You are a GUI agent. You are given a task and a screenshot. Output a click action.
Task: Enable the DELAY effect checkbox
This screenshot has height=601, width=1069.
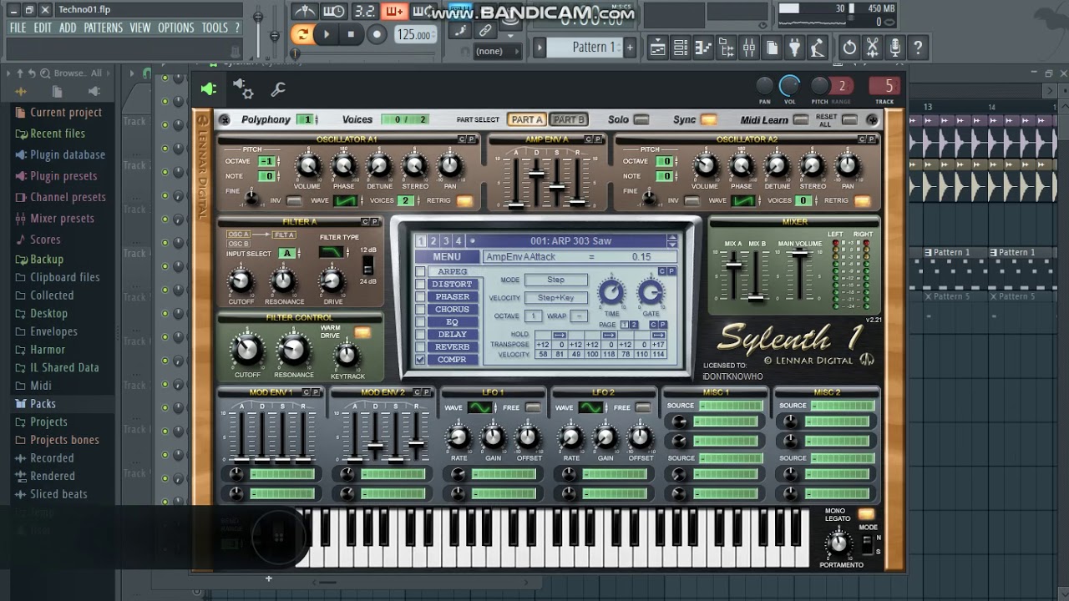click(x=420, y=334)
